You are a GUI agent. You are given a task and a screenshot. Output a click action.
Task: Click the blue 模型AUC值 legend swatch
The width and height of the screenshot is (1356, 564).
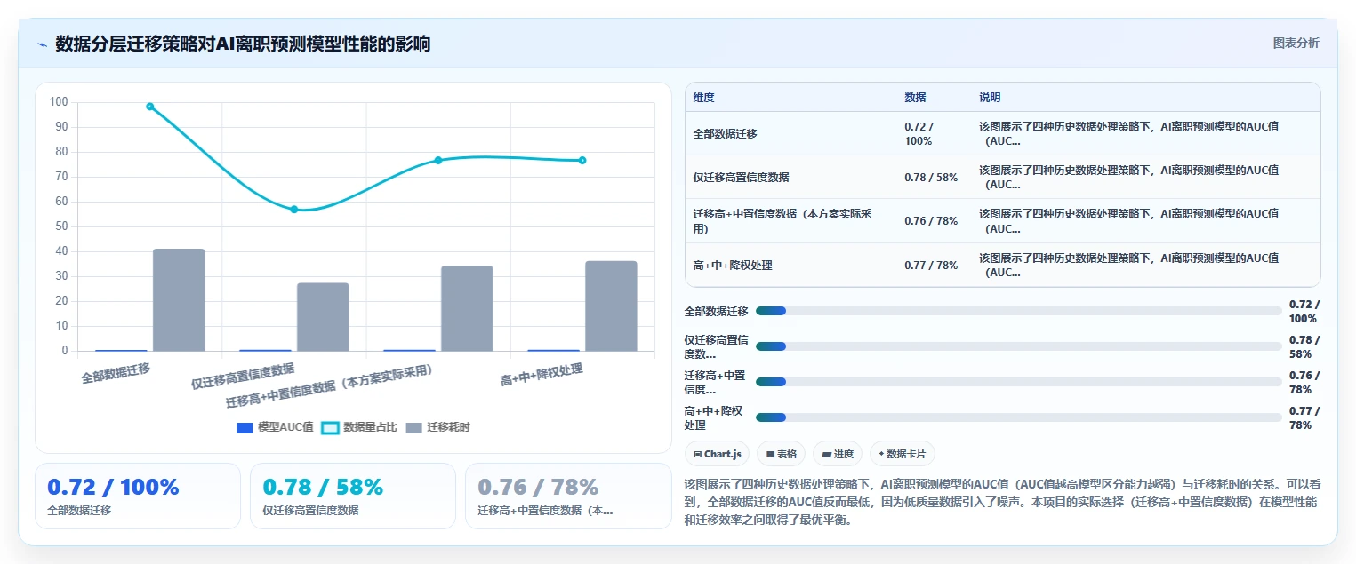[245, 427]
